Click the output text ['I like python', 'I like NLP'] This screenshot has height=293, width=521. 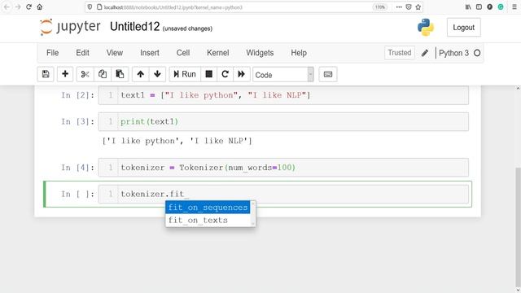(177, 141)
